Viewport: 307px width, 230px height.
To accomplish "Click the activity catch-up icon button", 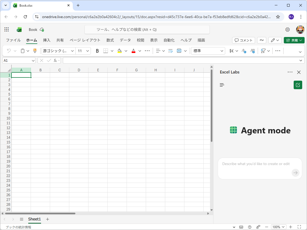I will [262, 40].
